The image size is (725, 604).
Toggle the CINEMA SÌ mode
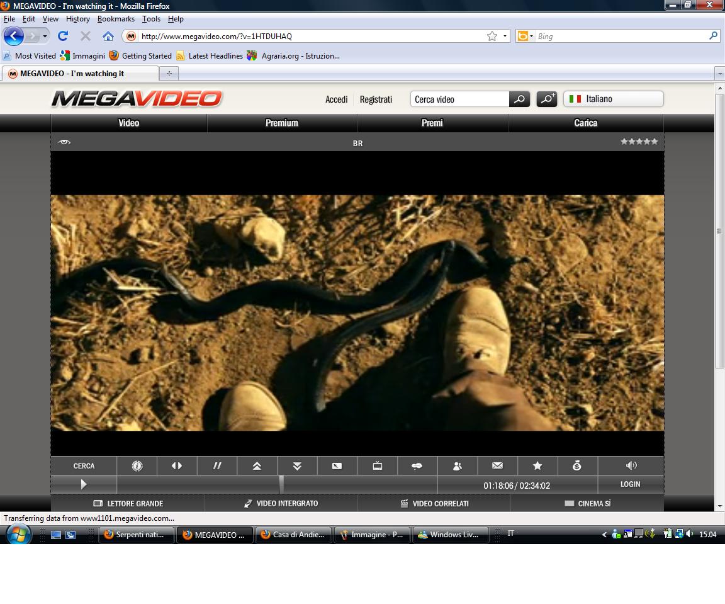click(587, 504)
